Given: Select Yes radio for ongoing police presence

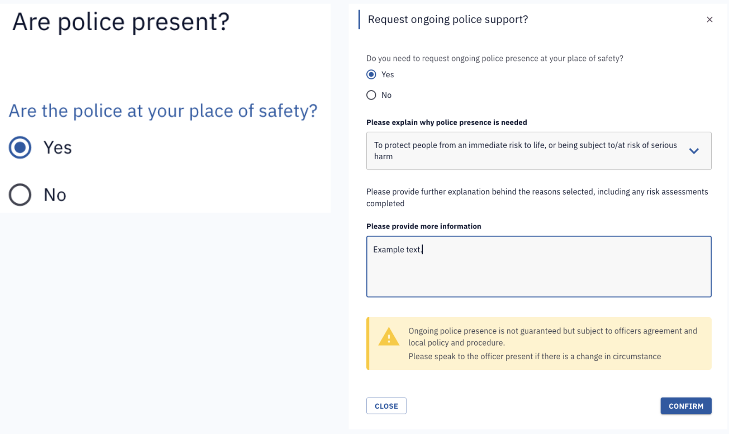Looking at the screenshot, I should click(371, 74).
